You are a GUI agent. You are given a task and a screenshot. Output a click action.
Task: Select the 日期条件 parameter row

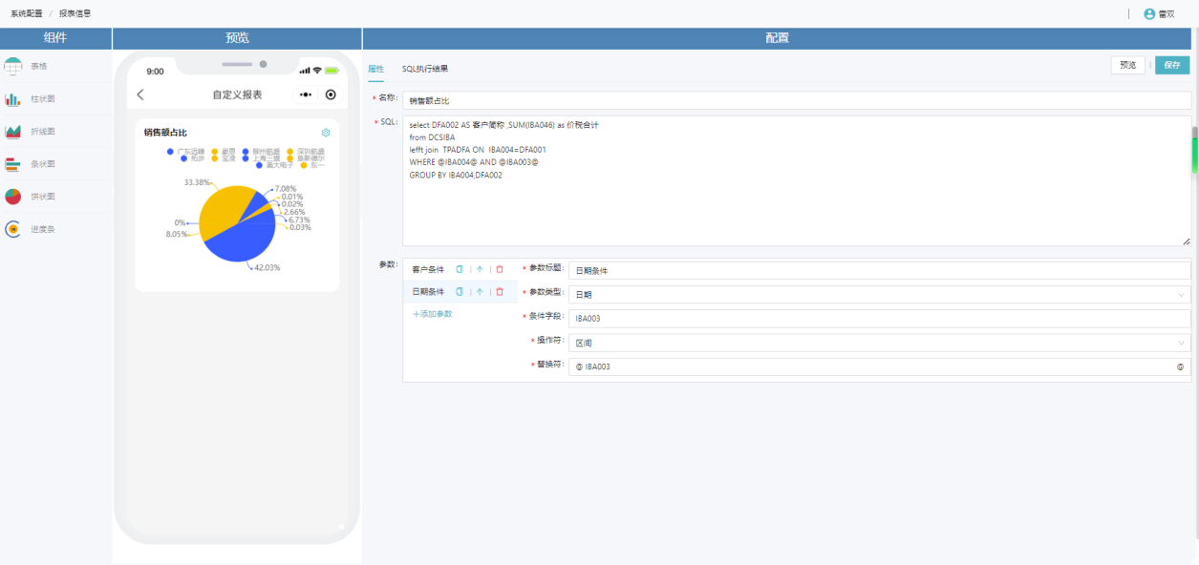[x=460, y=292]
